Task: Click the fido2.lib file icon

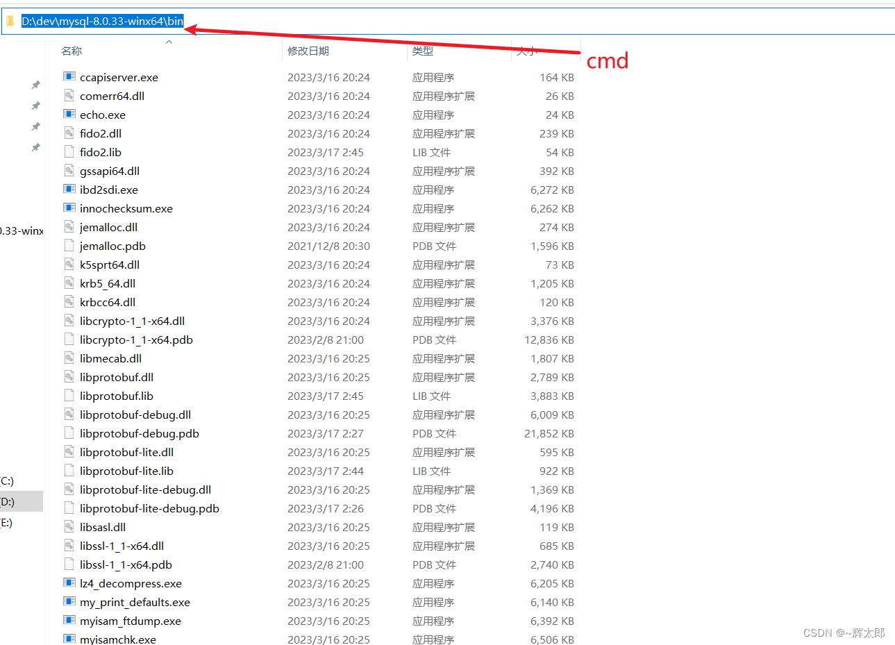Action: point(69,151)
